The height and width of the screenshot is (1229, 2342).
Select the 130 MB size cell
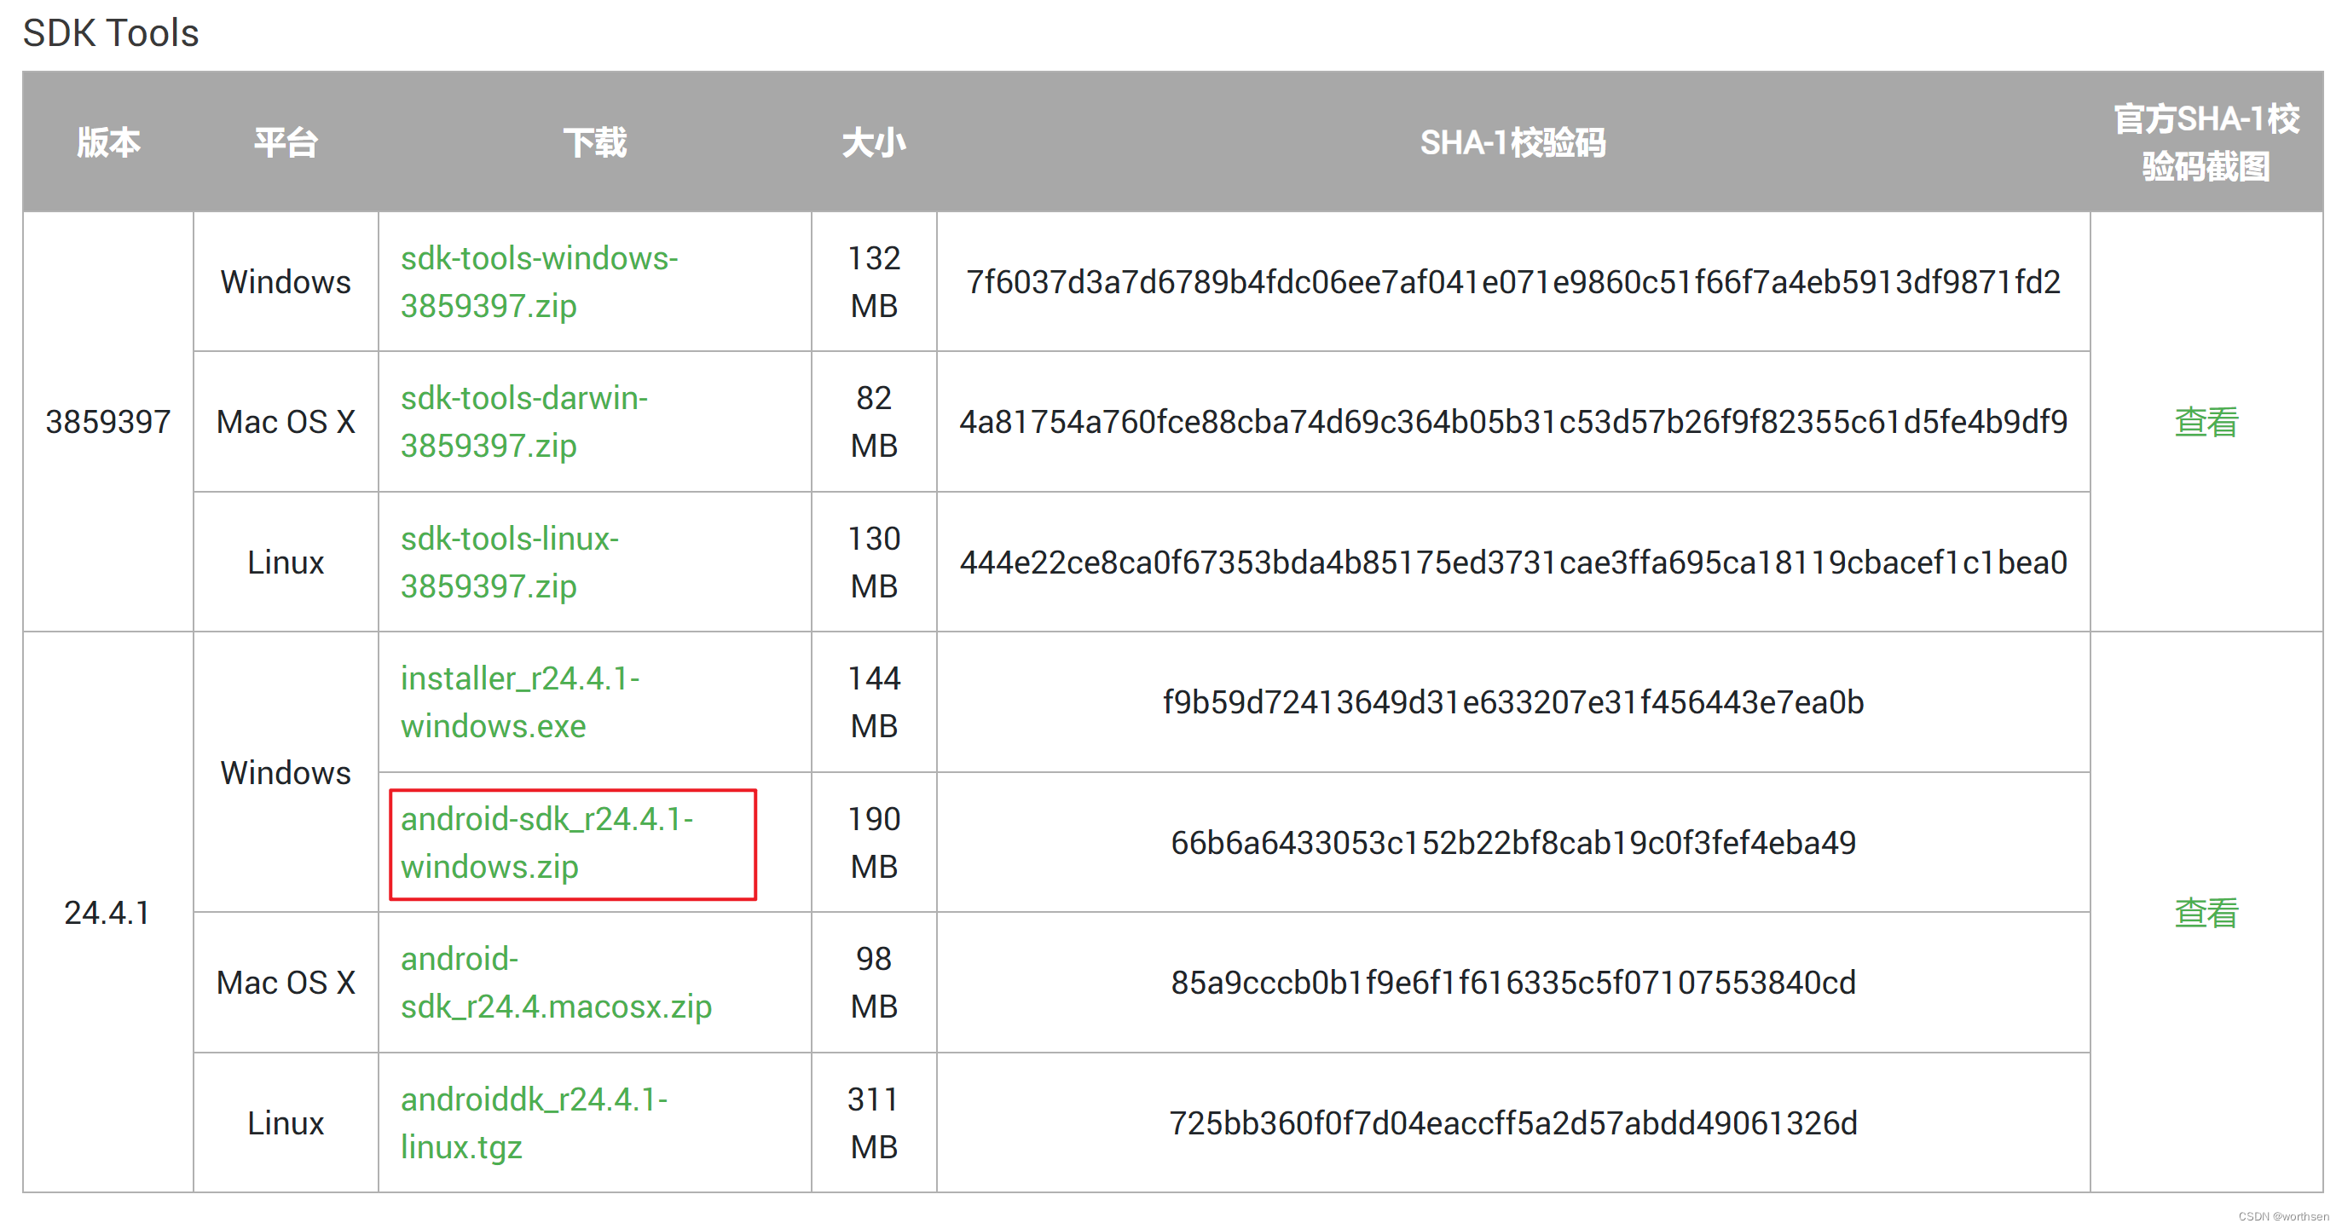point(874,563)
